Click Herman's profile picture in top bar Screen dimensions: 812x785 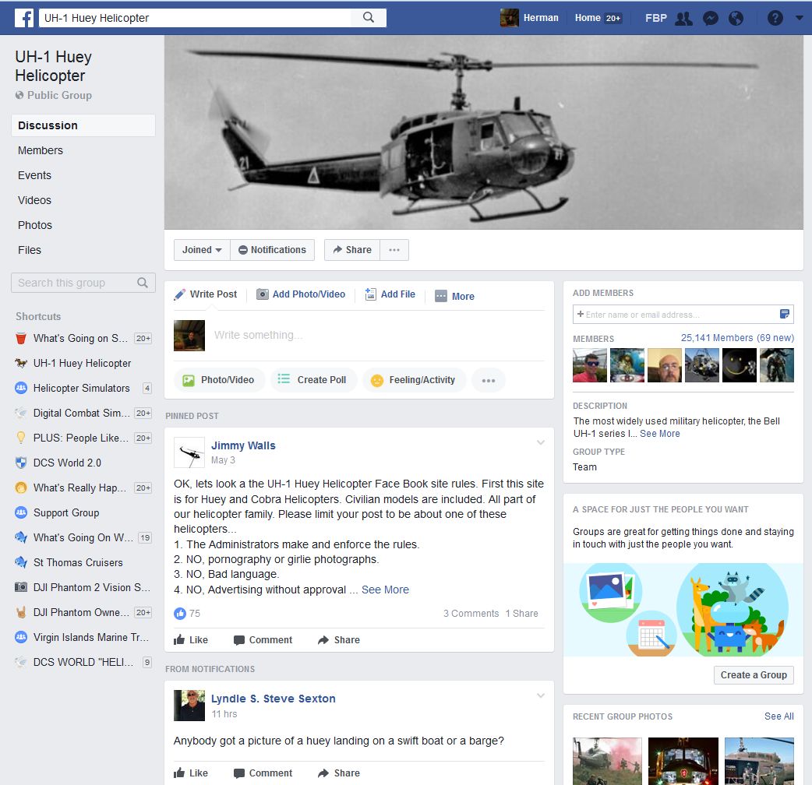click(509, 18)
